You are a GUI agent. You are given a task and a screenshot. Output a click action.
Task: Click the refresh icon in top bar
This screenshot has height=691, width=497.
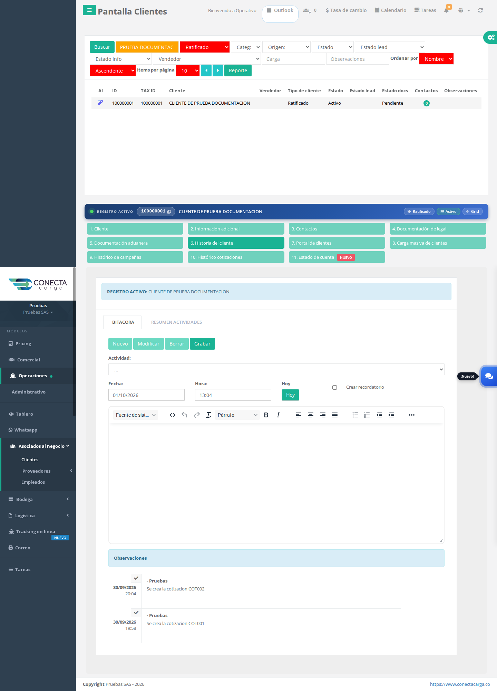tap(480, 10)
